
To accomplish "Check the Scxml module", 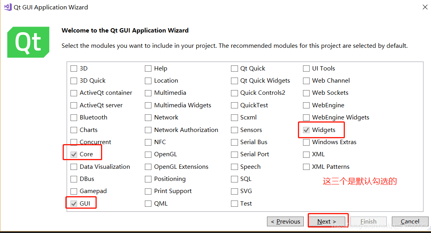I will tap(234, 117).
